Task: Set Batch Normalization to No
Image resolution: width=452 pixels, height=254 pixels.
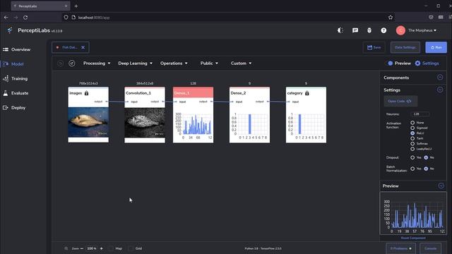Action: (426, 169)
